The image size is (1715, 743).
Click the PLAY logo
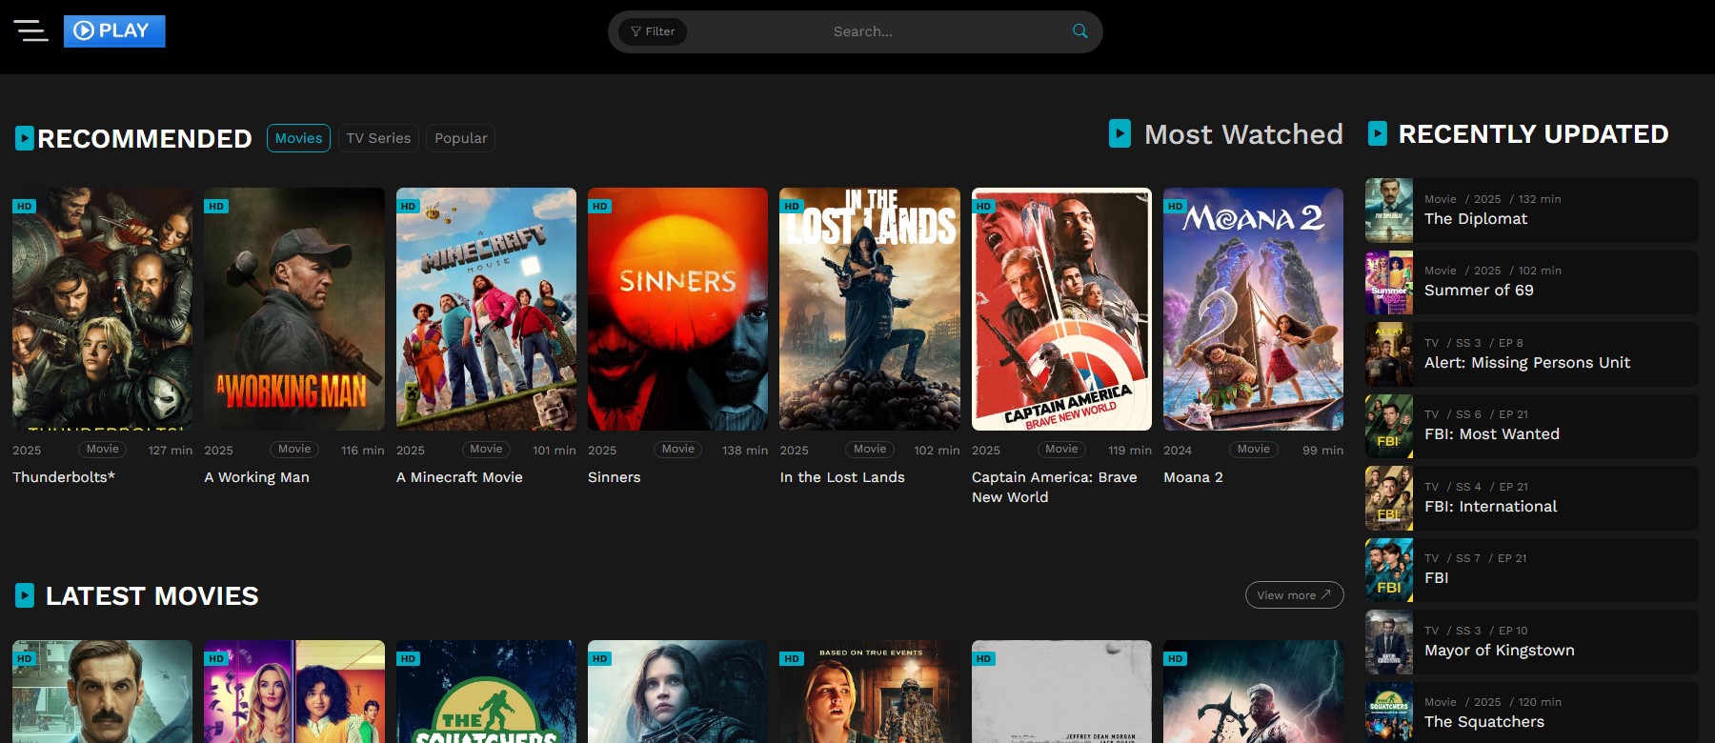(114, 30)
